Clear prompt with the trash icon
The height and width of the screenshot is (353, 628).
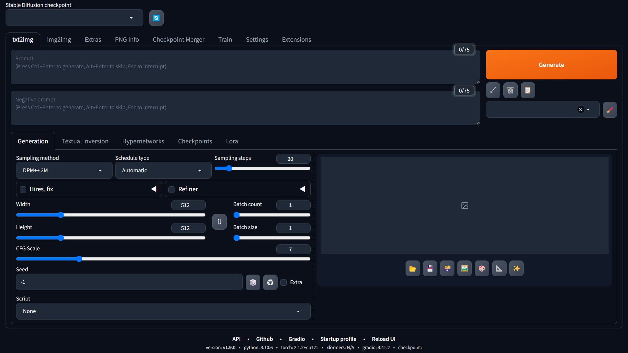(510, 90)
